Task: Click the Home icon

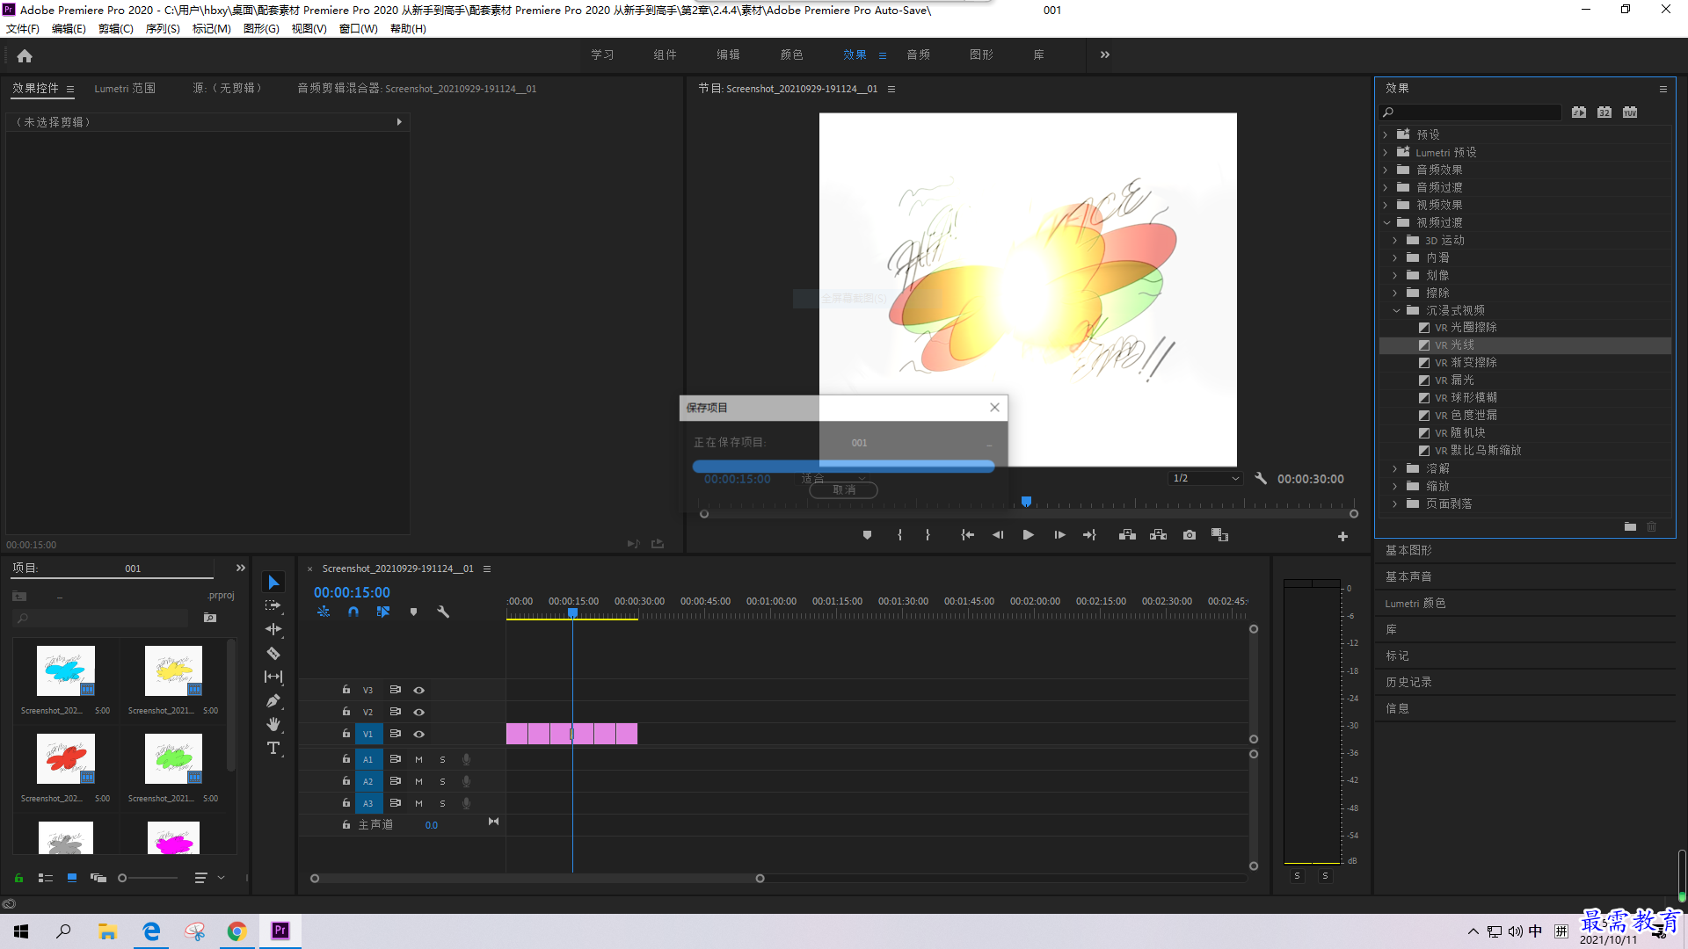Action: pos(25,55)
